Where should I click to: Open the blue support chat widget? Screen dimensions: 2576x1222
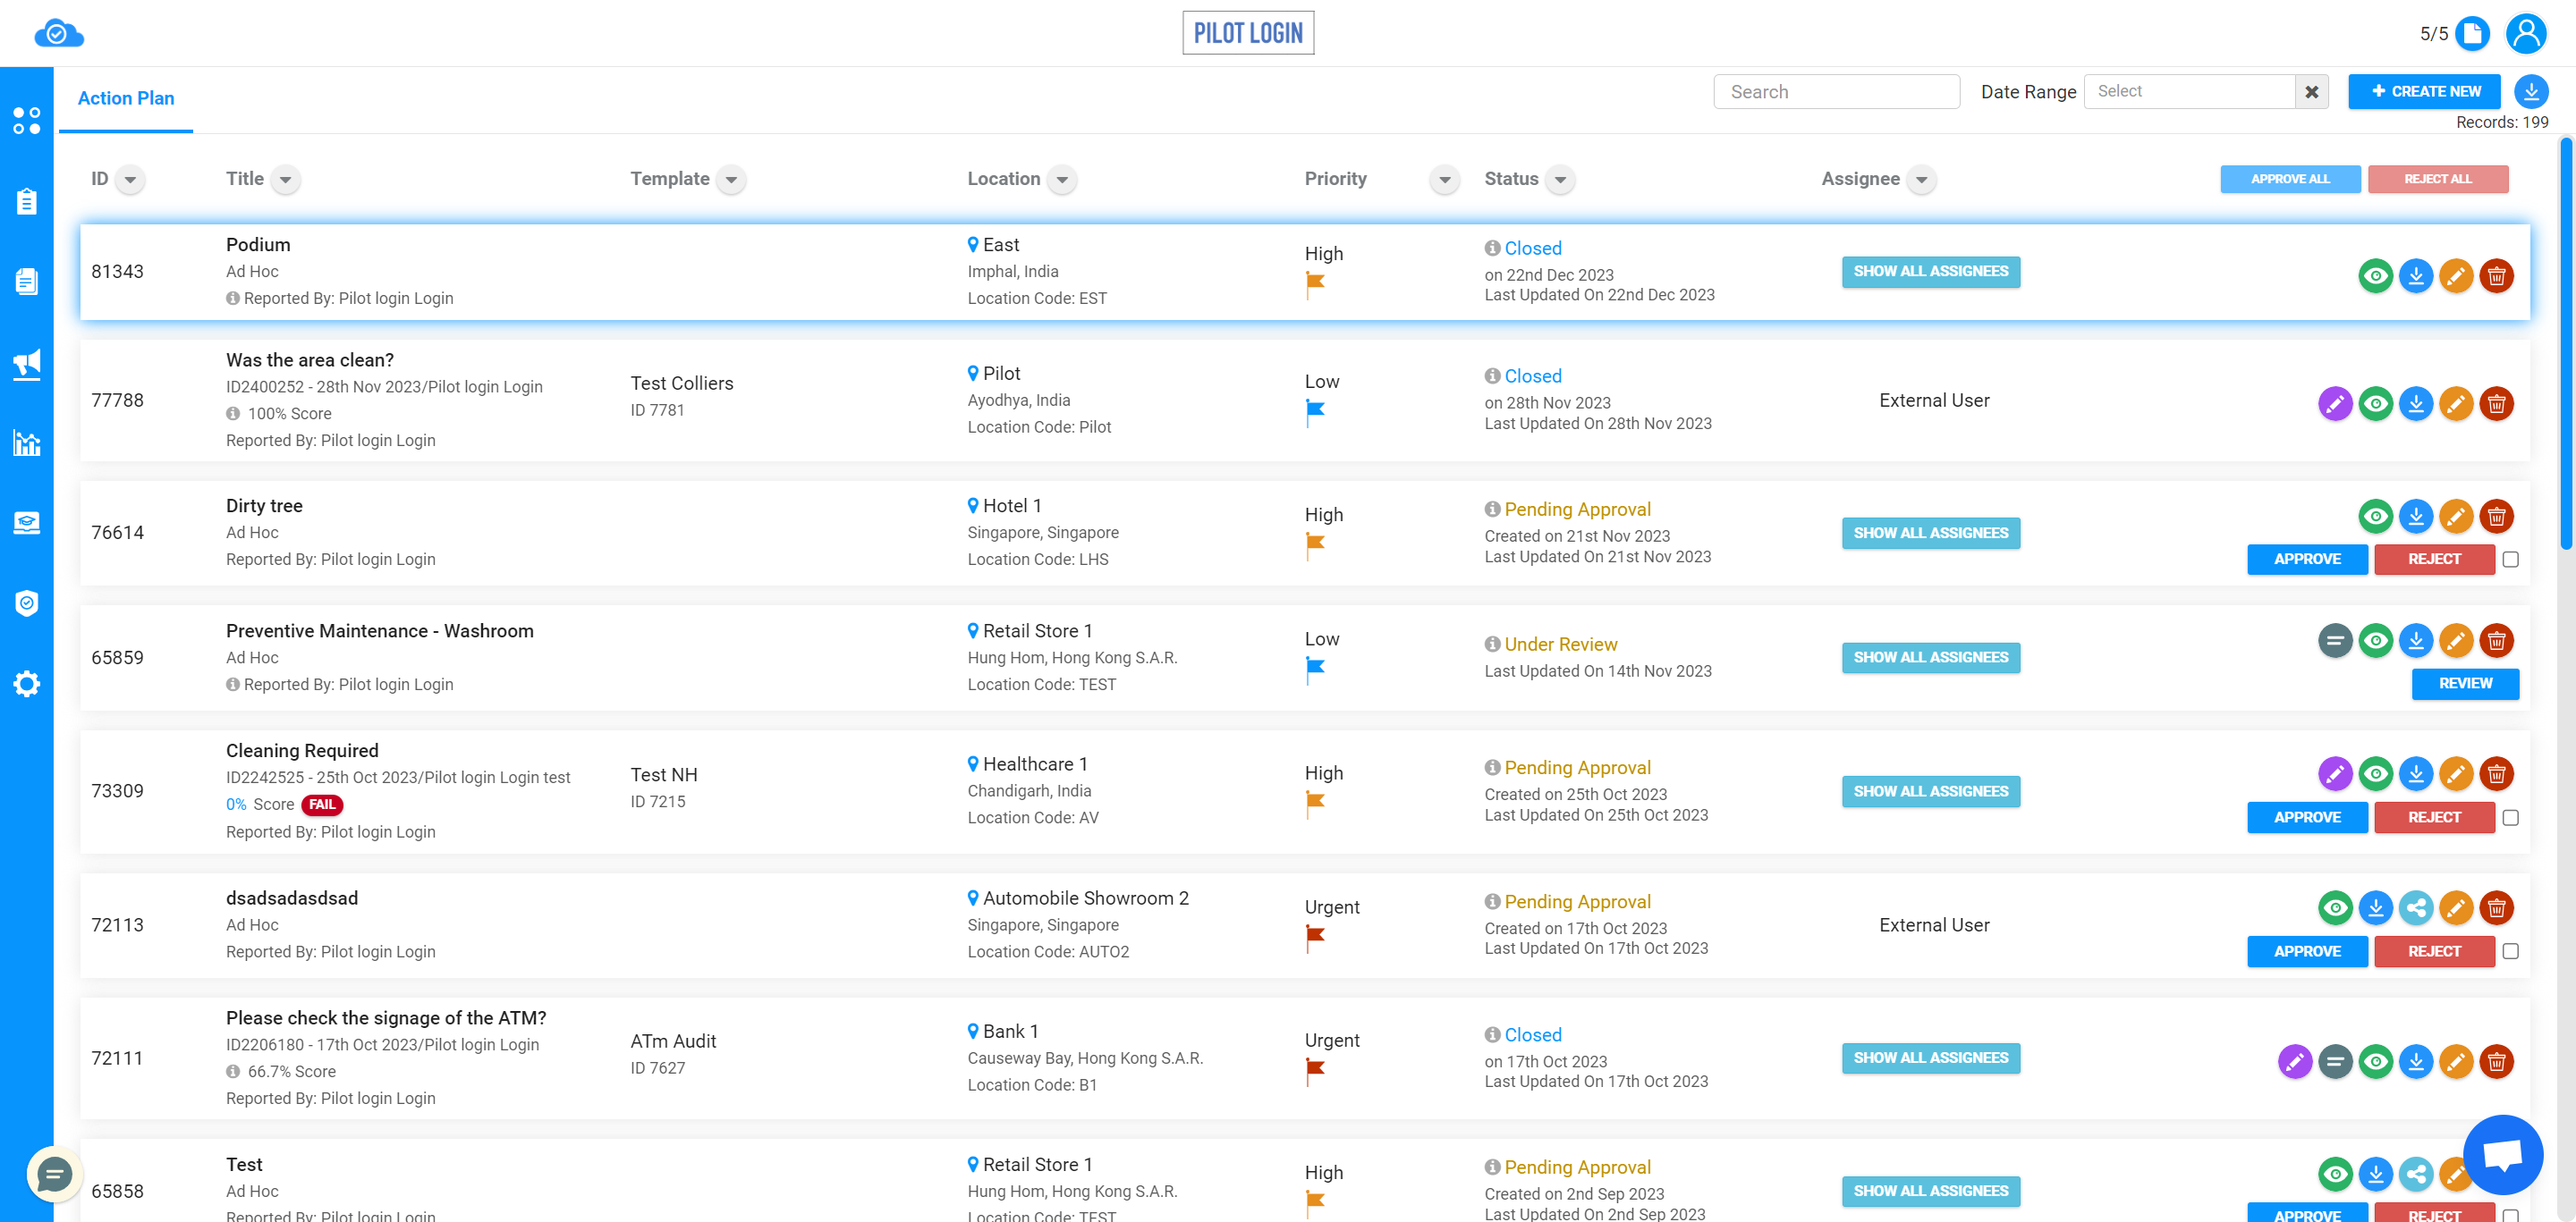2502,1154
